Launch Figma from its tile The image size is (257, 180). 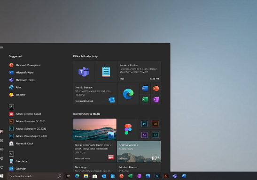tap(128, 129)
